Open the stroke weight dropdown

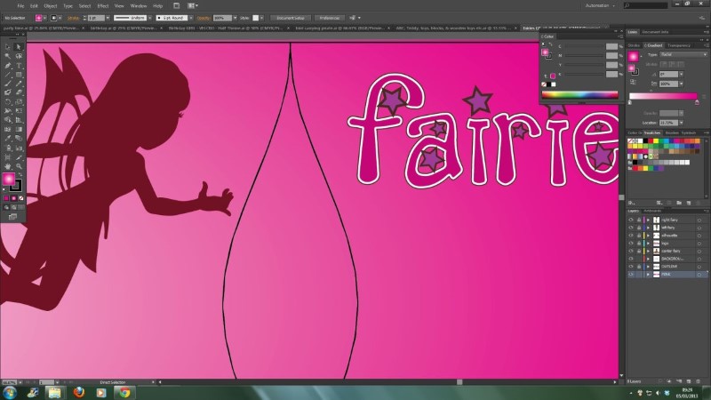coord(109,17)
